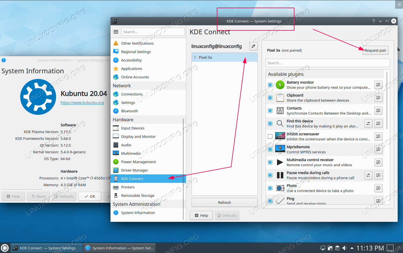Uncheck the Contacts plugin
403x253 pixels.
(x=270, y=110)
